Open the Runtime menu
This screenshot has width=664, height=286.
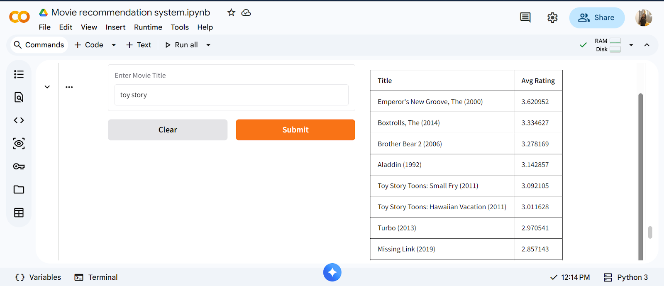(148, 27)
